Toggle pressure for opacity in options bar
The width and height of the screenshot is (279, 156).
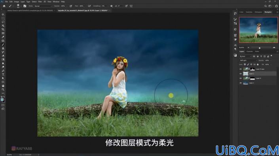[71, 6]
